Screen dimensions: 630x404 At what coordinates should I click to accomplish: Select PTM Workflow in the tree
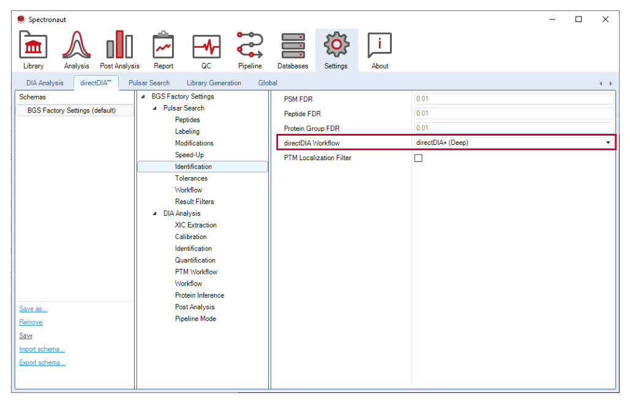pos(196,272)
